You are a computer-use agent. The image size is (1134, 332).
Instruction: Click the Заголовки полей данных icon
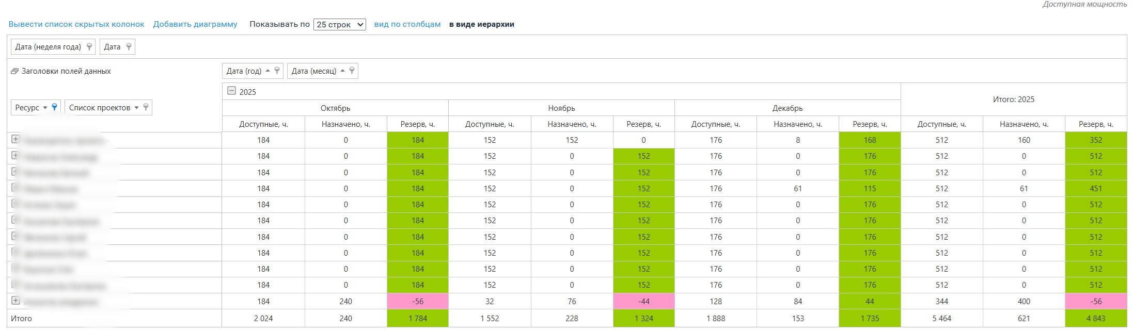coord(14,71)
